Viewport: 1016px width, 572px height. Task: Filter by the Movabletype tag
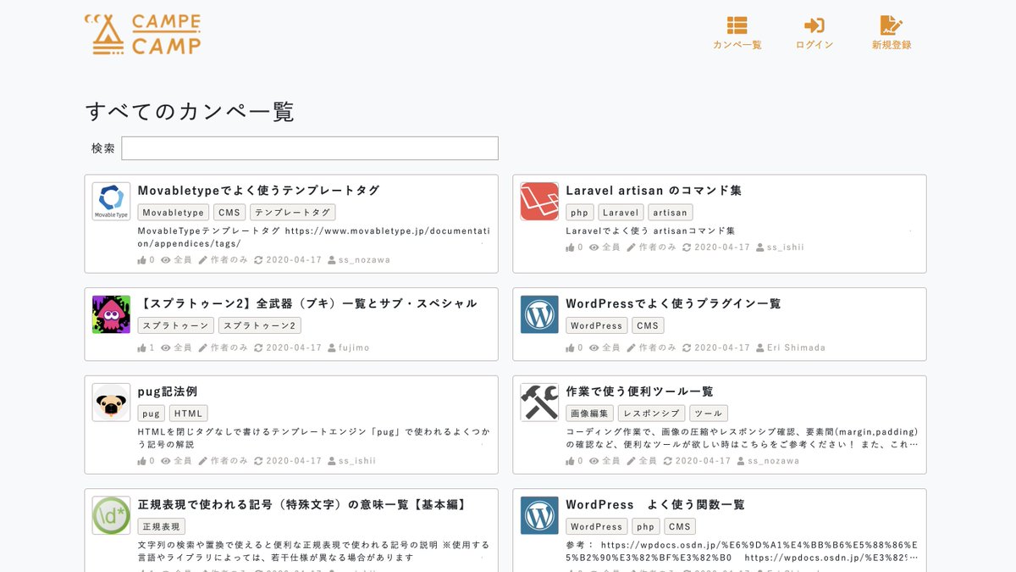(x=173, y=213)
